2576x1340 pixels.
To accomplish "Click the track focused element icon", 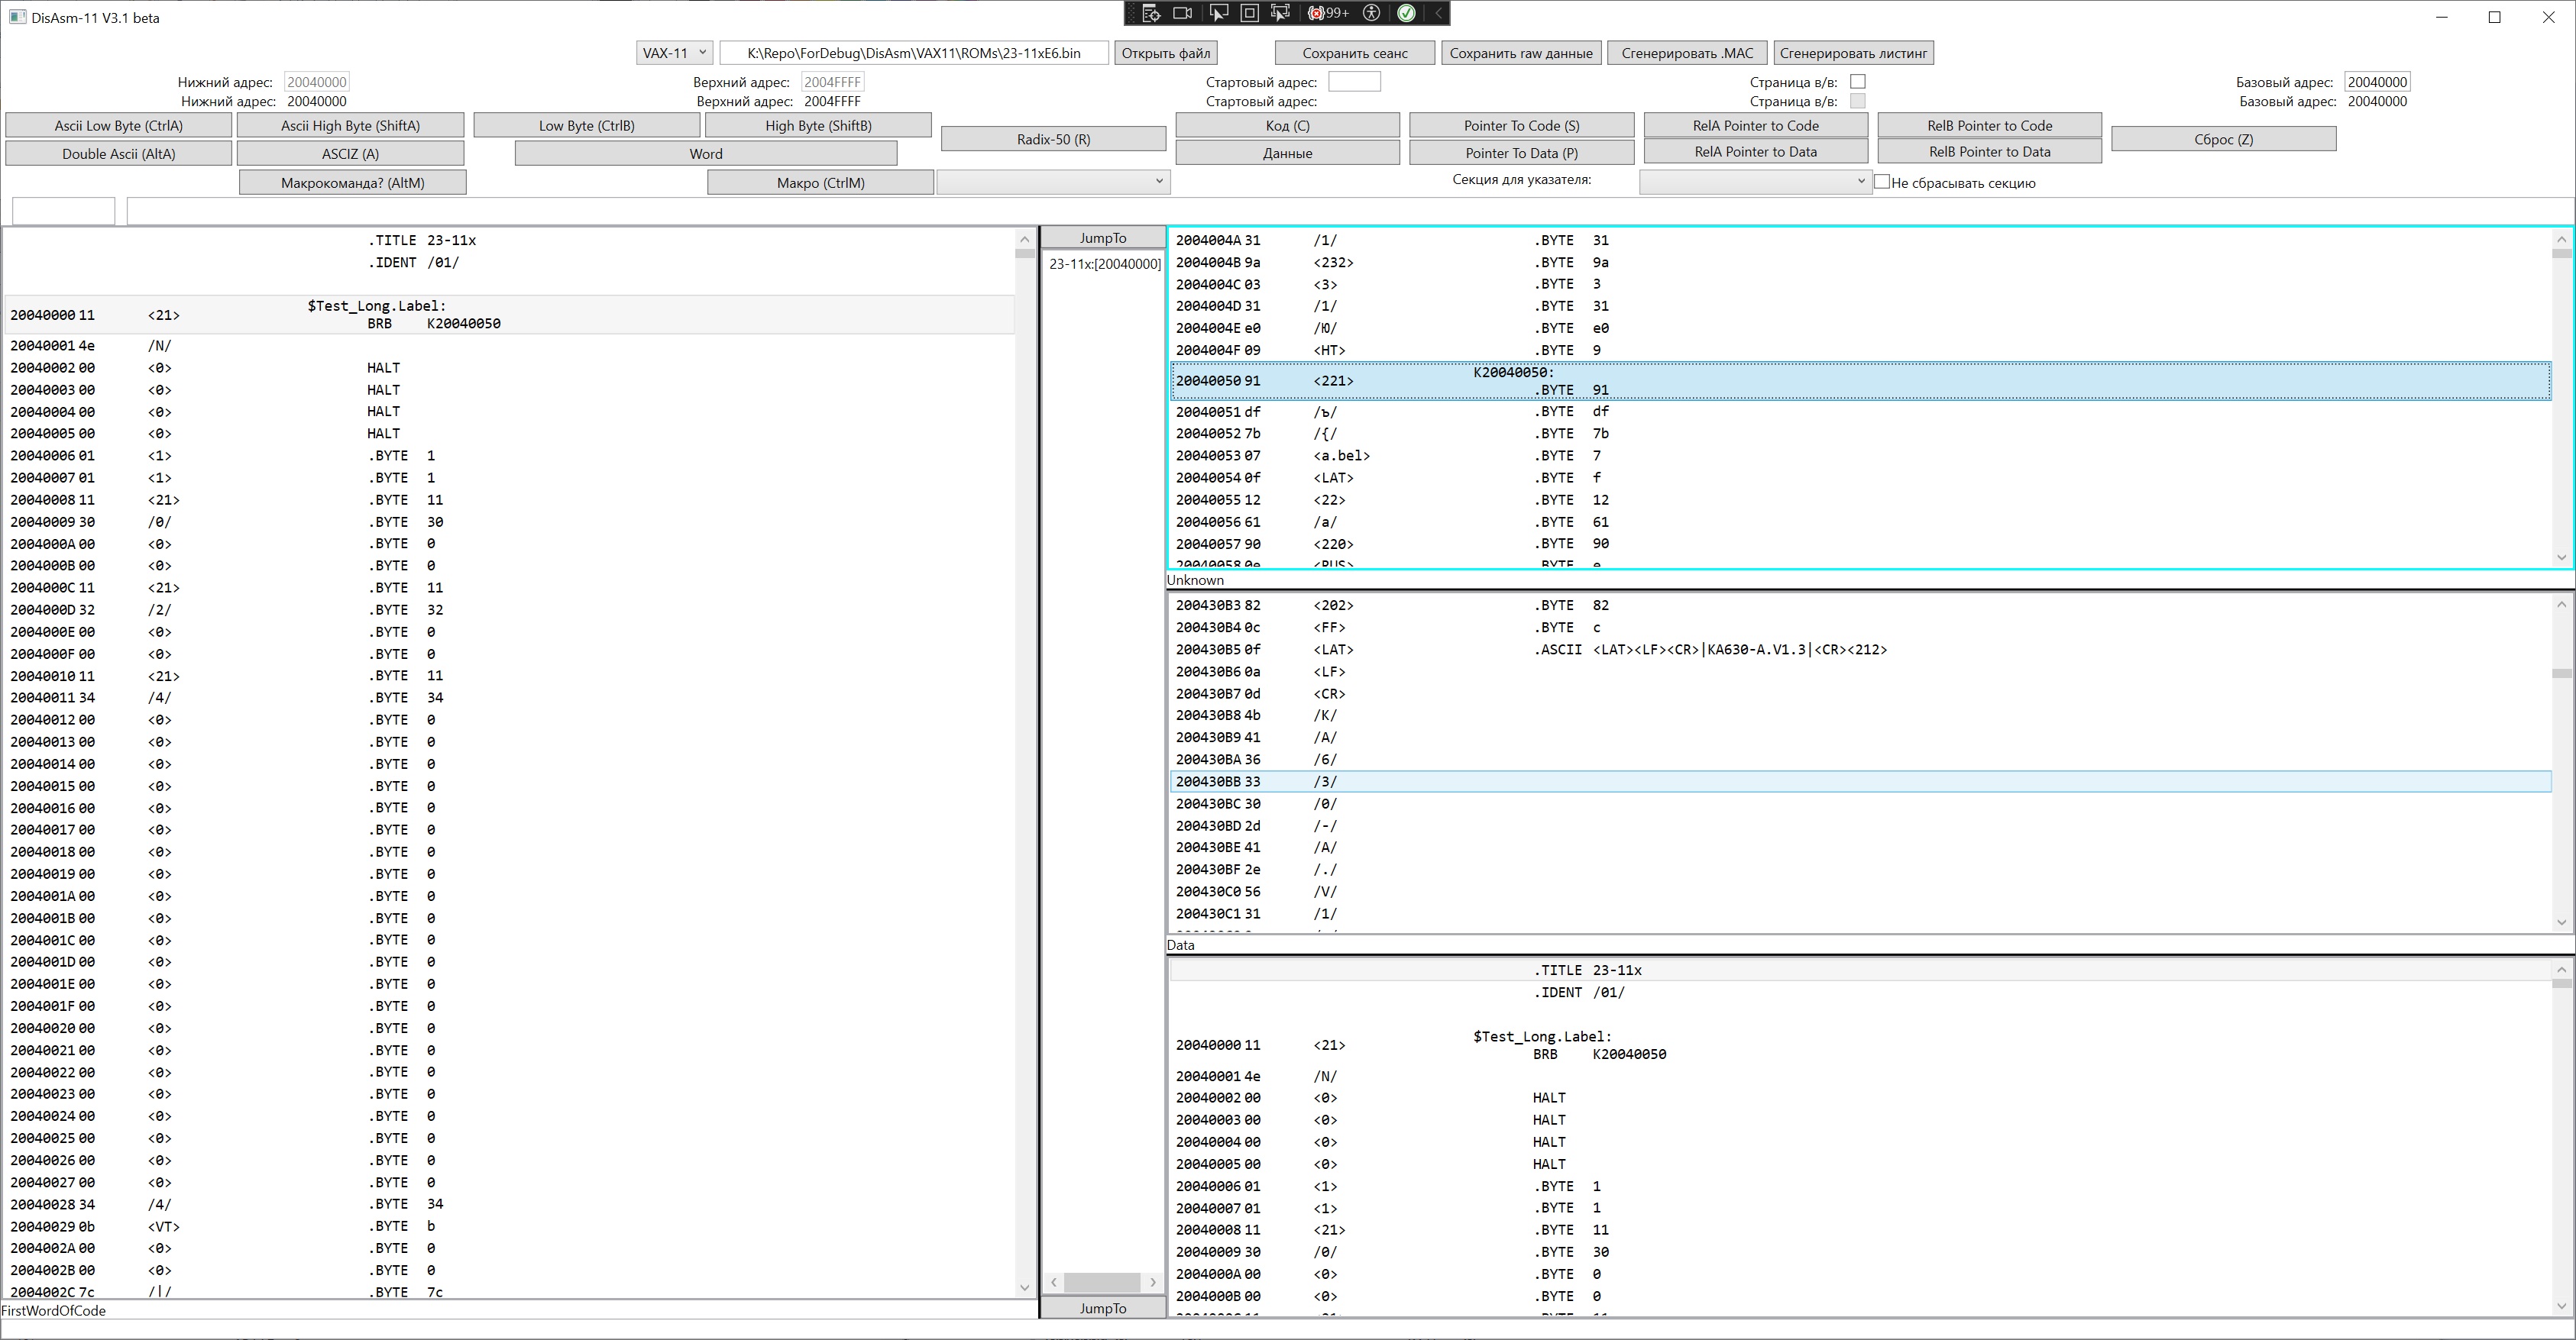I will tap(1280, 13).
